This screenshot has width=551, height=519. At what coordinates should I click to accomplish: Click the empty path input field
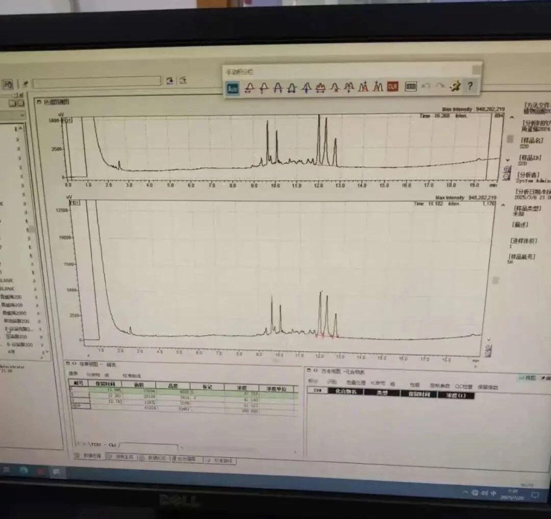(x=97, y=82)
